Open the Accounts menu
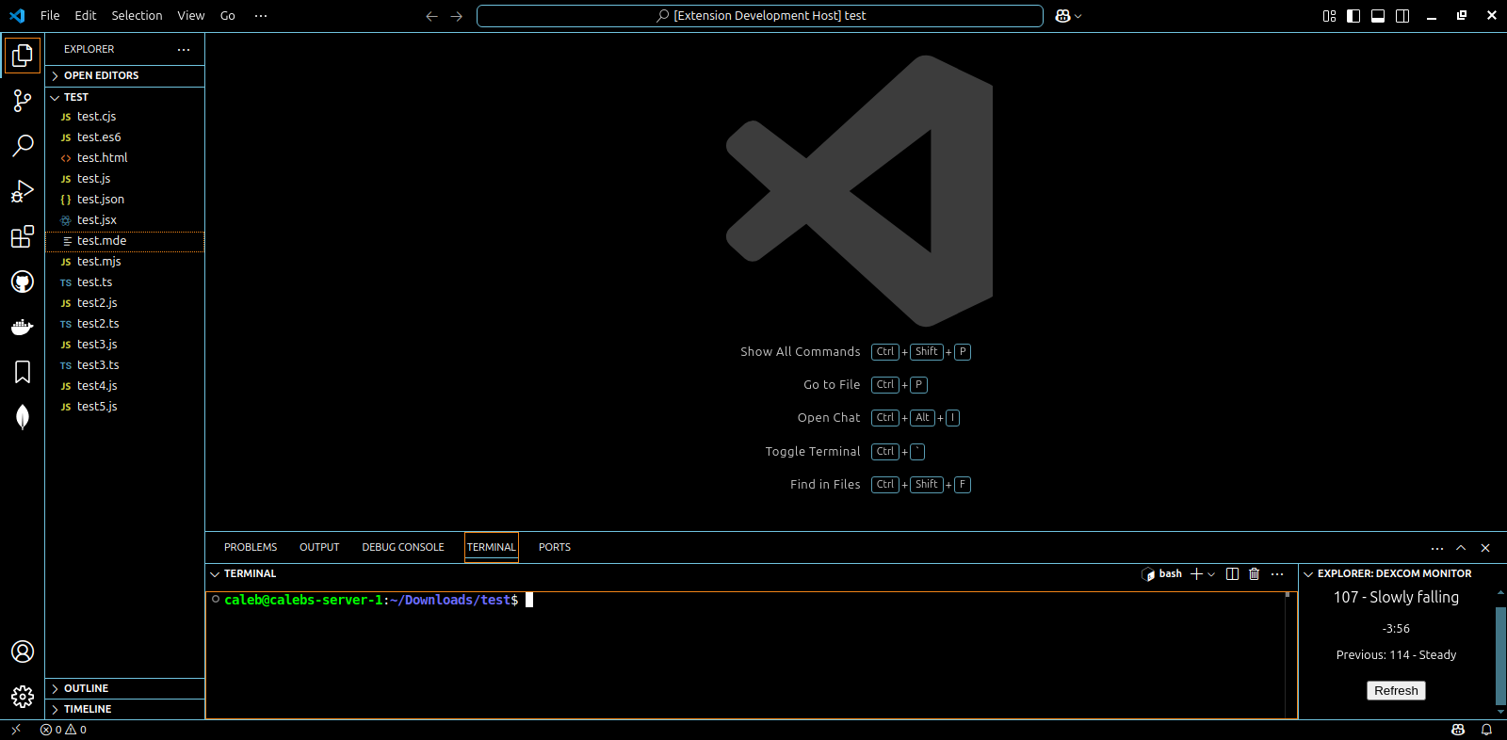Screen dimensions: 1507x740 click(23, 652)
